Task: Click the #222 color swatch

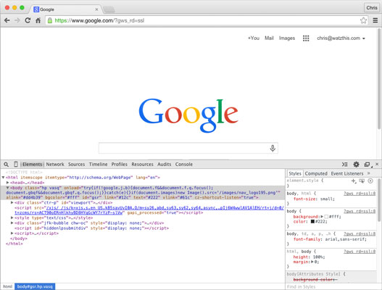Action: [312, 222]
